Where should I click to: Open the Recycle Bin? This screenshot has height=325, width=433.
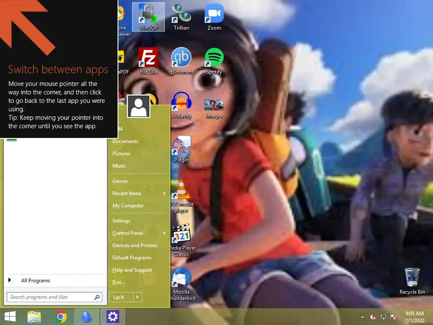pos(412,281)
